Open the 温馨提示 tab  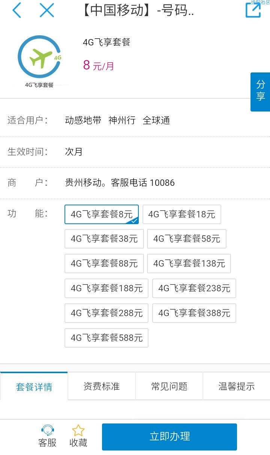(x=237, y=386)
